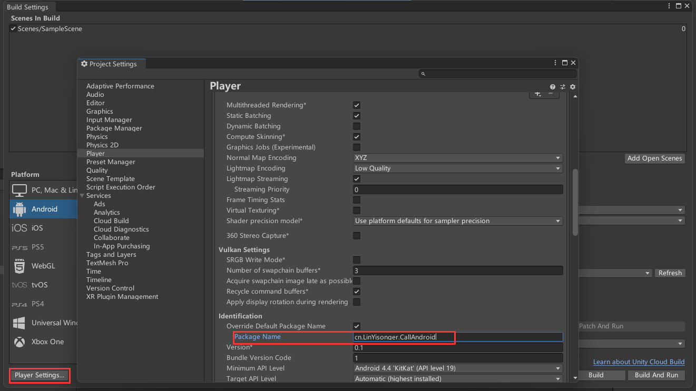
Task: Open Time settings category
Action: tap(94, 272)
